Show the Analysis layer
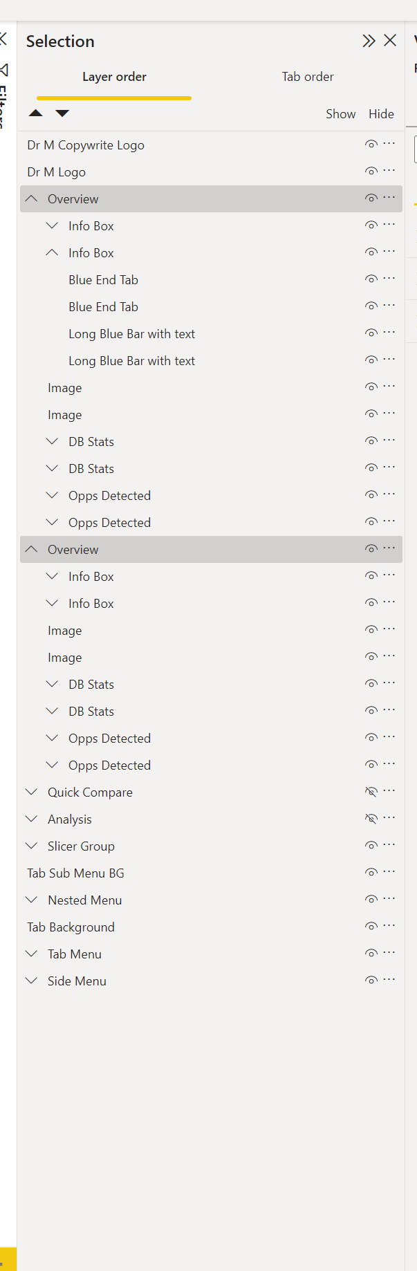Image resolution: width=417 pixels, height=1271 pixels. (371, 817)
